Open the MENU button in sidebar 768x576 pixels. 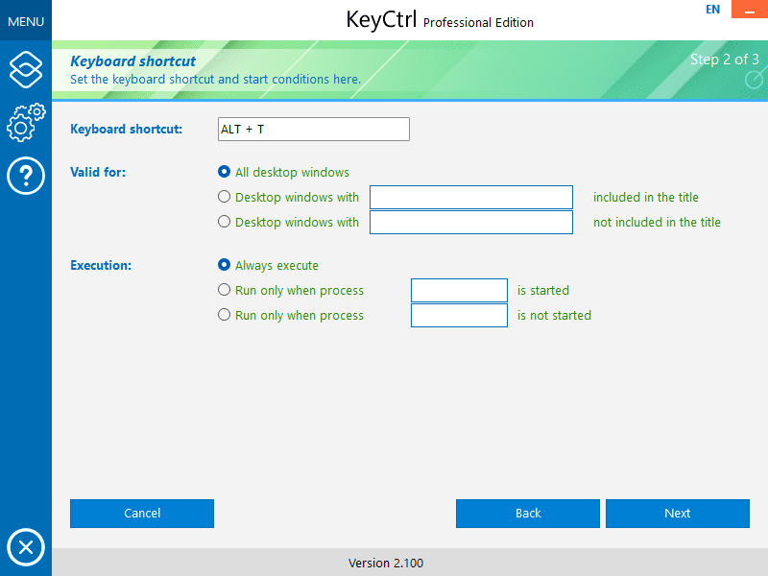click(26, 21)
